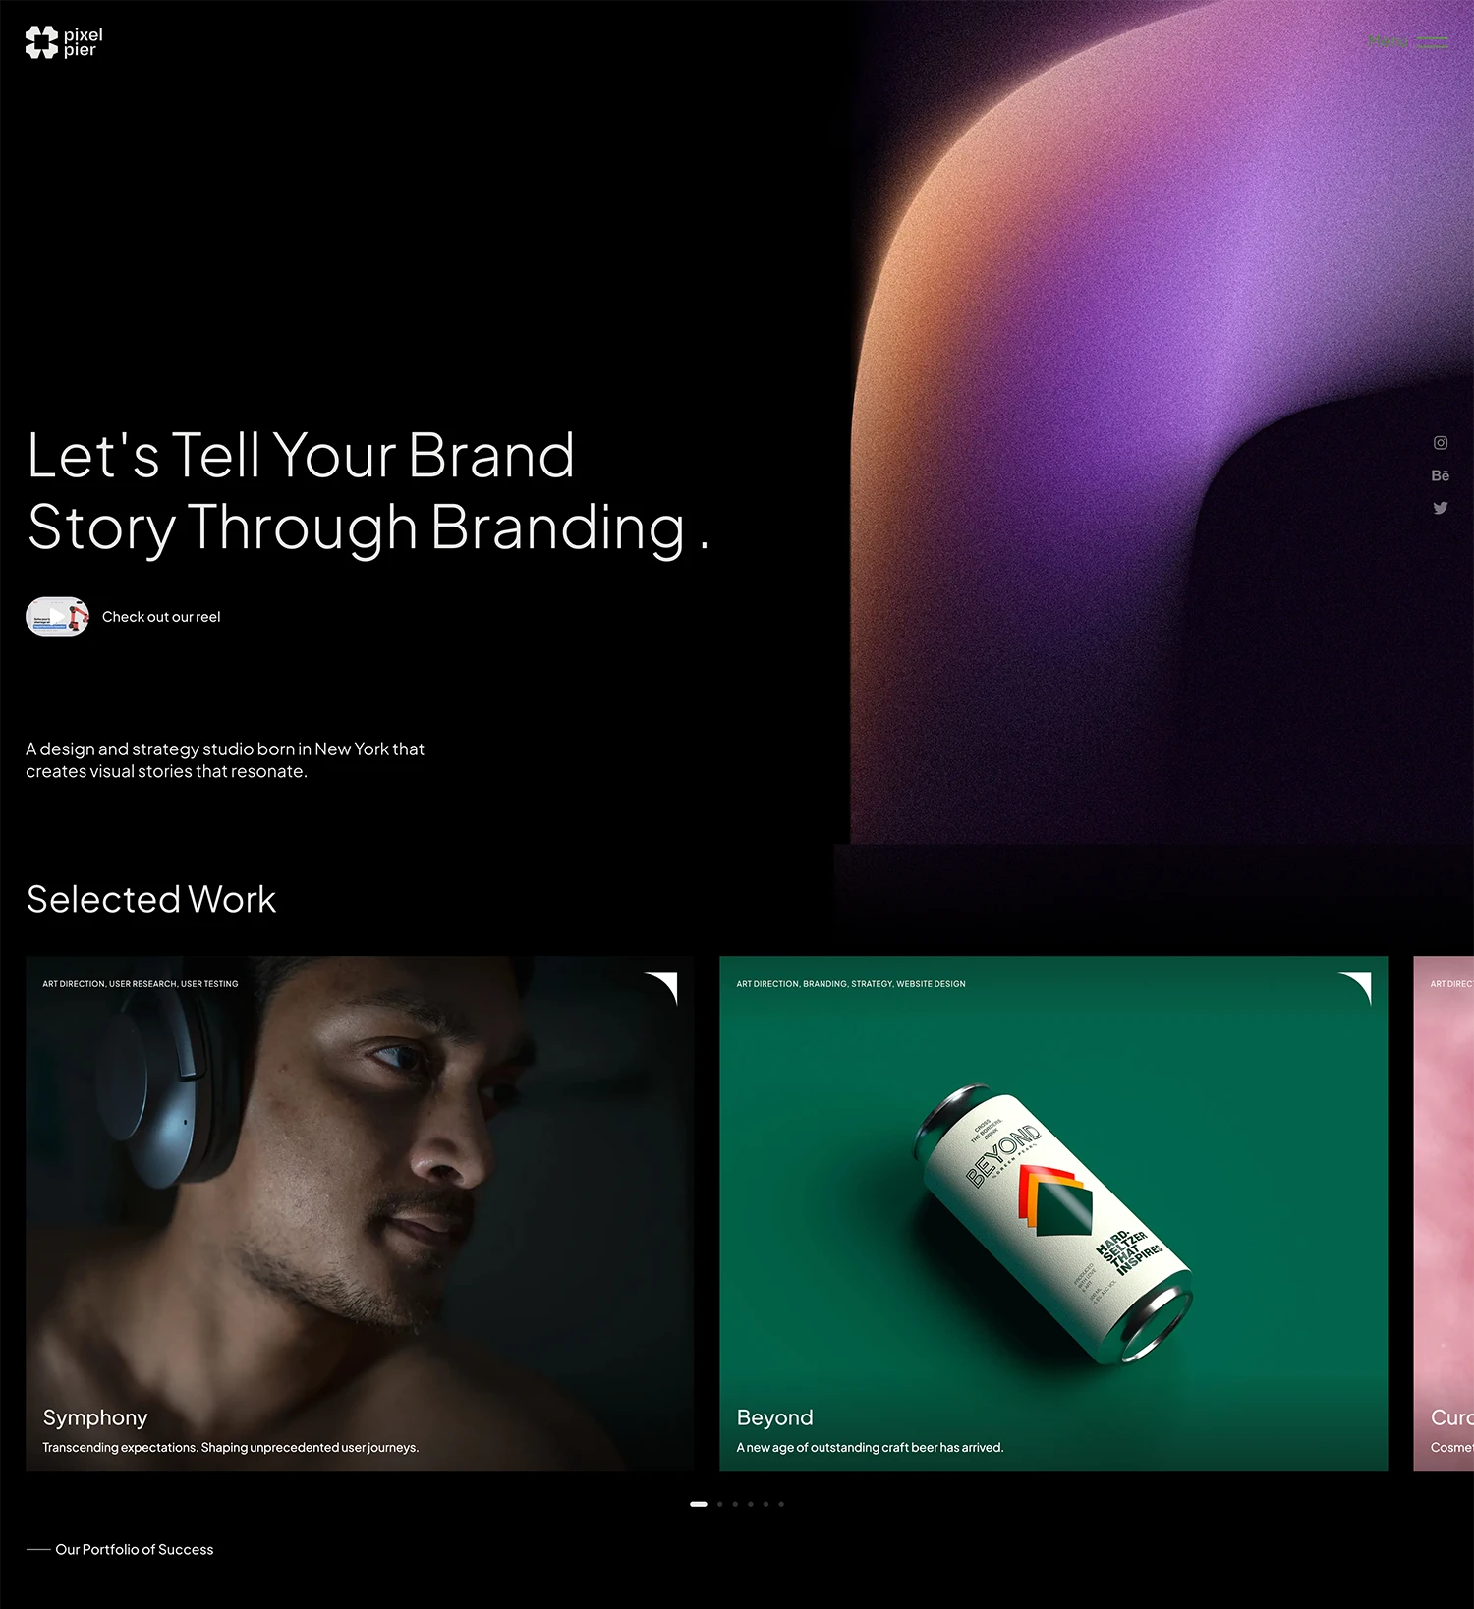The image size is (1474, 1609).
Task: Click the Symphony card corner arrow
Action: [x=661, y=988]
